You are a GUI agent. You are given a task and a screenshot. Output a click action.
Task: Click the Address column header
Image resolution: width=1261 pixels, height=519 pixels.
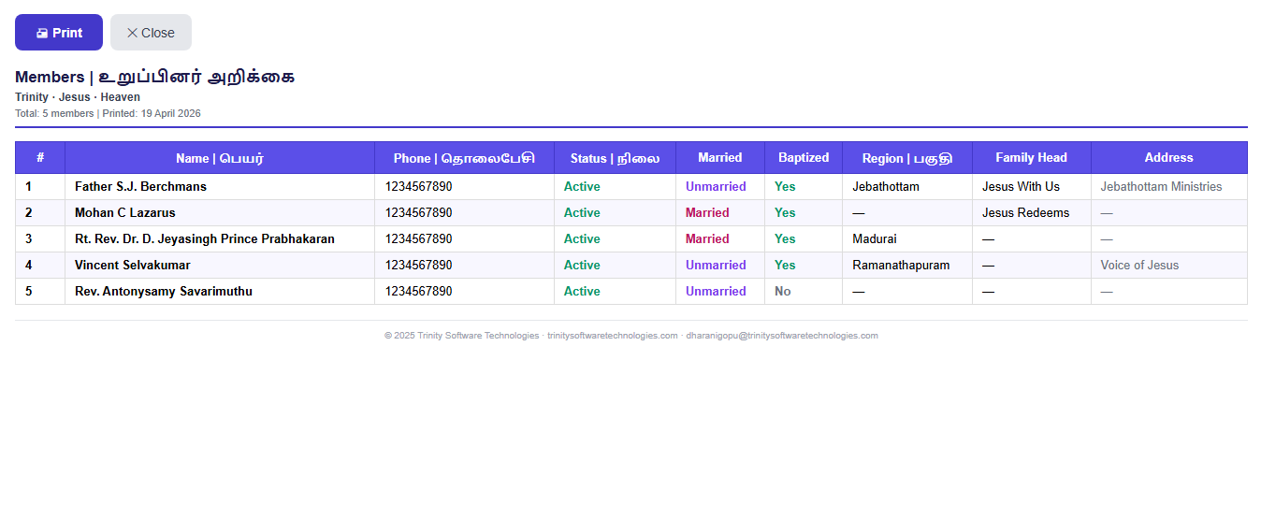pos(1169,158)
